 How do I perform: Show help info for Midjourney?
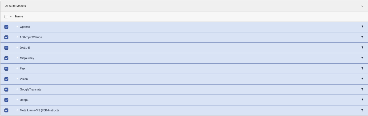click(x=362, y=58)
